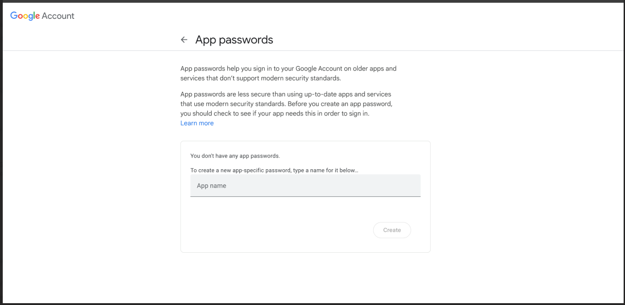Screen dimensions: 625x305
Task: Open the Learn more link
Action: tap(197, 123)
